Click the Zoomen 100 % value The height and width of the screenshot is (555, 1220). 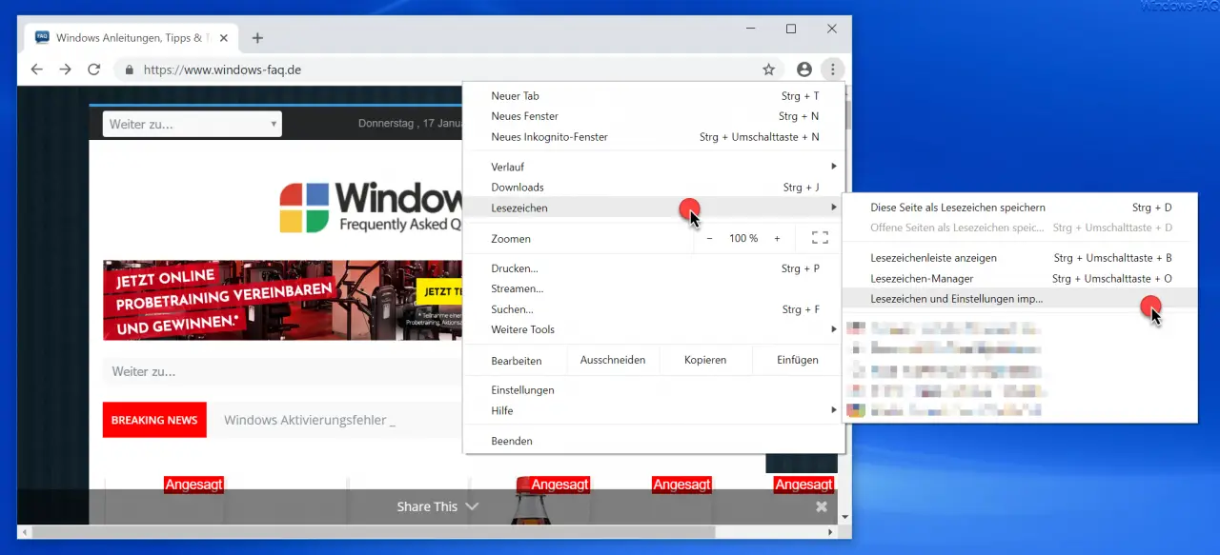click(743, 238)
